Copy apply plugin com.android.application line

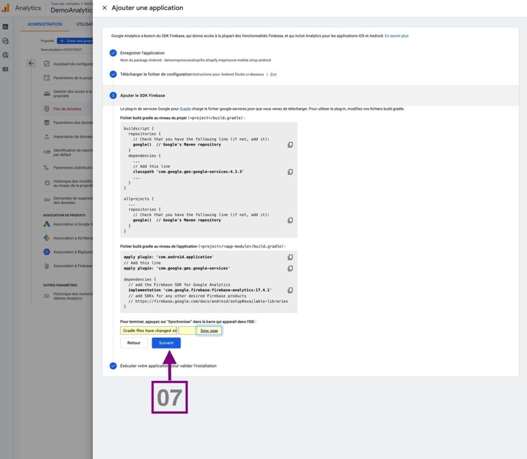click(290, 257)
